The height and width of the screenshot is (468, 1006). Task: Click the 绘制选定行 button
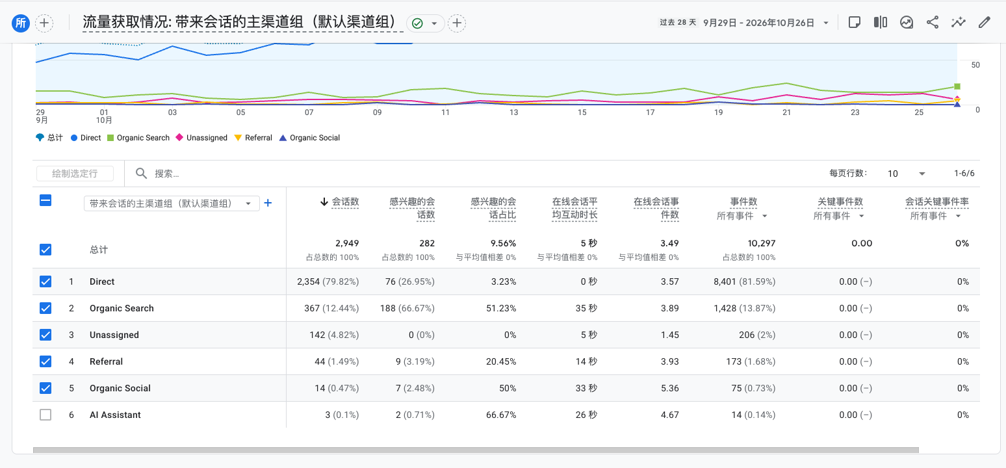(x=75, y=174)
